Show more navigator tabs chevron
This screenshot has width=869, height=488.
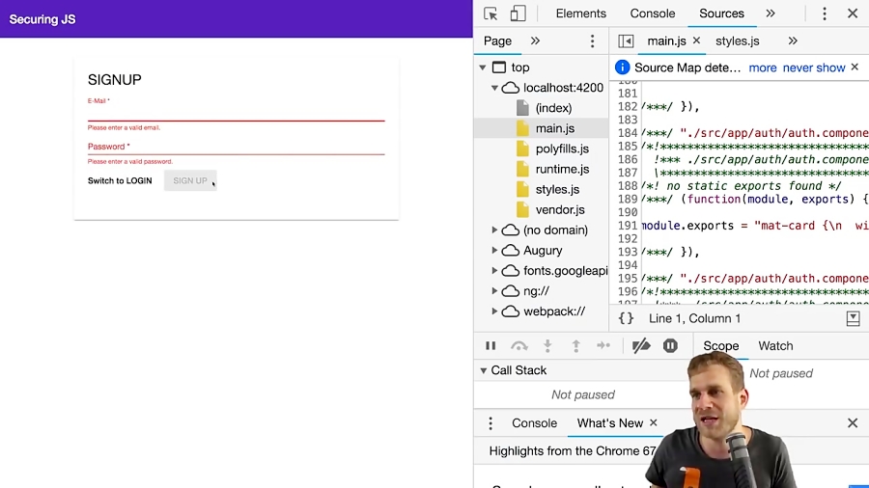coord(535,41)
